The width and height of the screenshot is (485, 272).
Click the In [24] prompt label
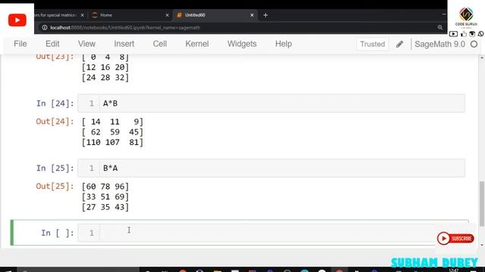click(55, 104)
